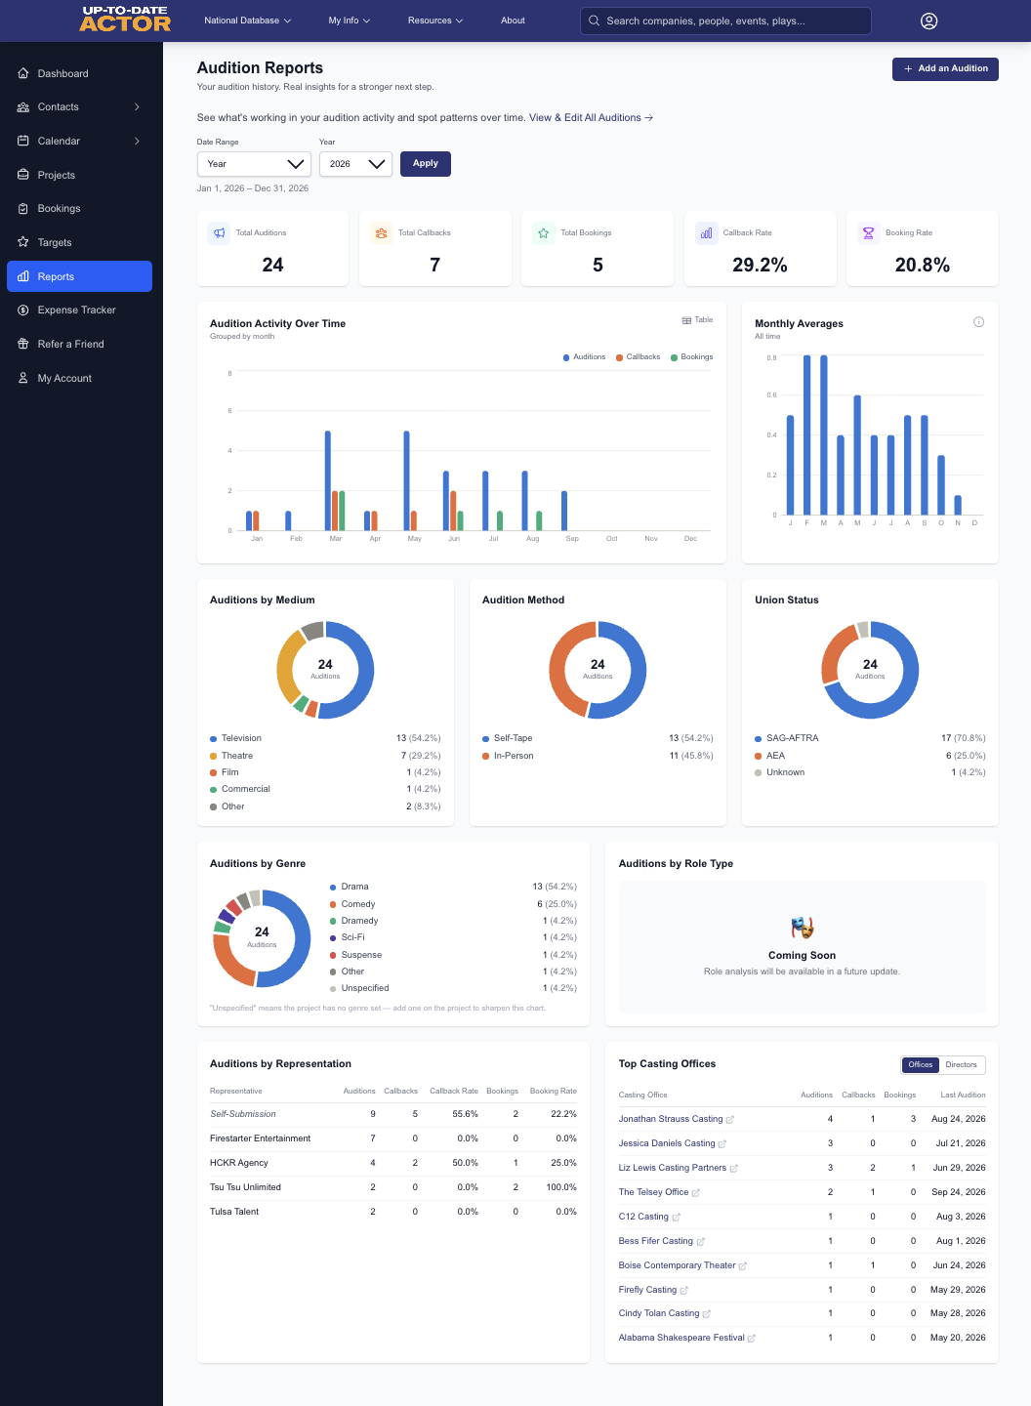Screen dimensions: 1031x1406
Task: Open external link icon beside C12 Casting
Action: (677, 1218)
